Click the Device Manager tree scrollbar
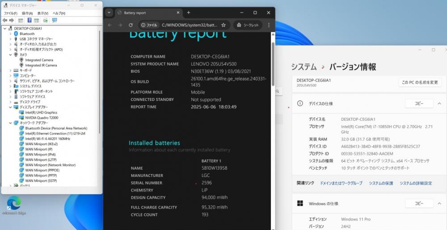Screen dimensions: 447x230 100,81
